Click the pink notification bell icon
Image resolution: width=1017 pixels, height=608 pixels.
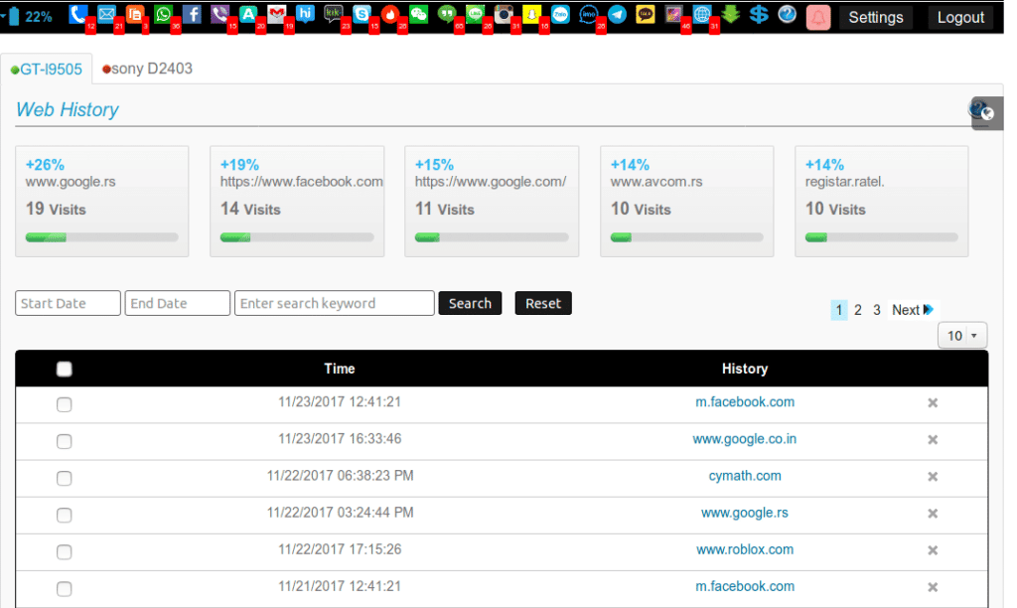[x=818, y=17]
